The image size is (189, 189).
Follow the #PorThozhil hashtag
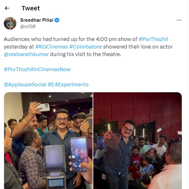pyautogui.click(x=153, y=39)
